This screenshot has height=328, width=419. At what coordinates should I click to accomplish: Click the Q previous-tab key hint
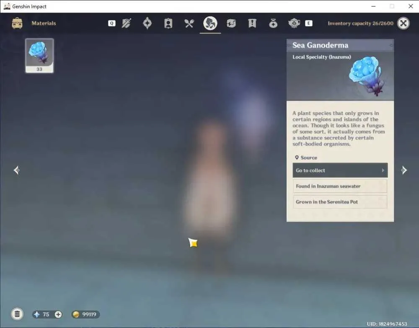[112, 23]
